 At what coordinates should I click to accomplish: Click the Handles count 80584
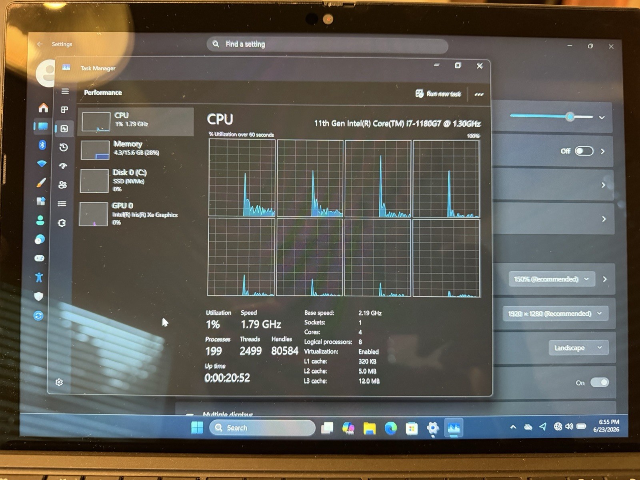(285, 351)
